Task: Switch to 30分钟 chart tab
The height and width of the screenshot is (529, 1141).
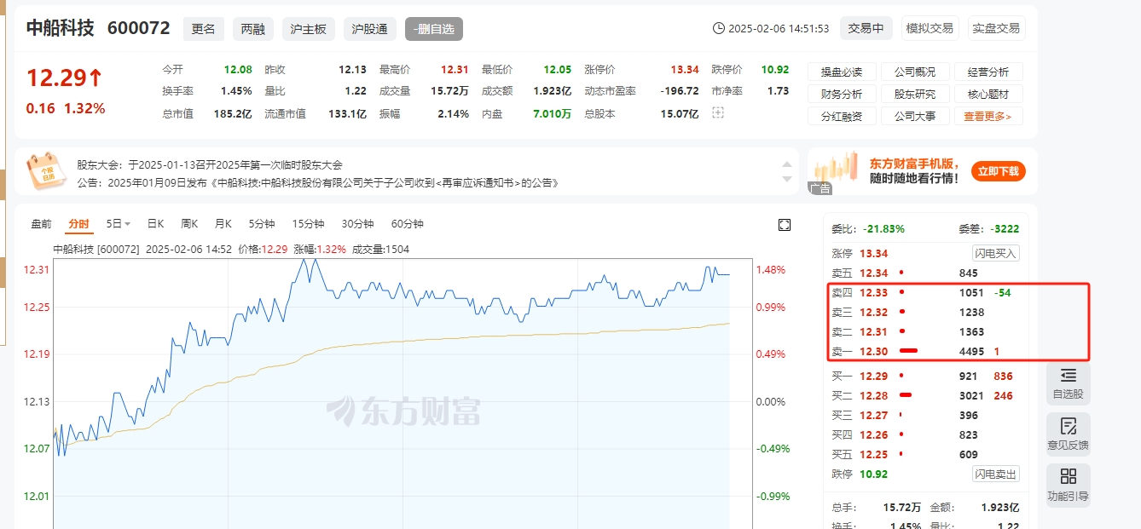Action: pyautogui.click(x=357, y=224)
